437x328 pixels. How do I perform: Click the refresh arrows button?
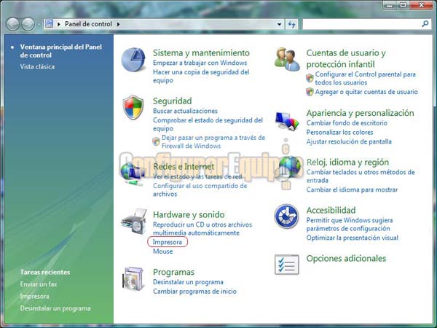(292, 24)
